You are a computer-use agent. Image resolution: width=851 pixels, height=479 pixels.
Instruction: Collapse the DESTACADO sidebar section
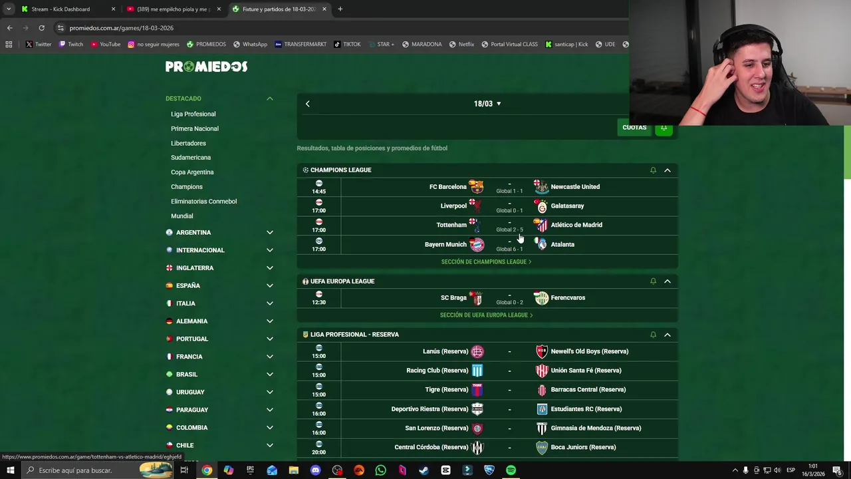tap(270, 98)
